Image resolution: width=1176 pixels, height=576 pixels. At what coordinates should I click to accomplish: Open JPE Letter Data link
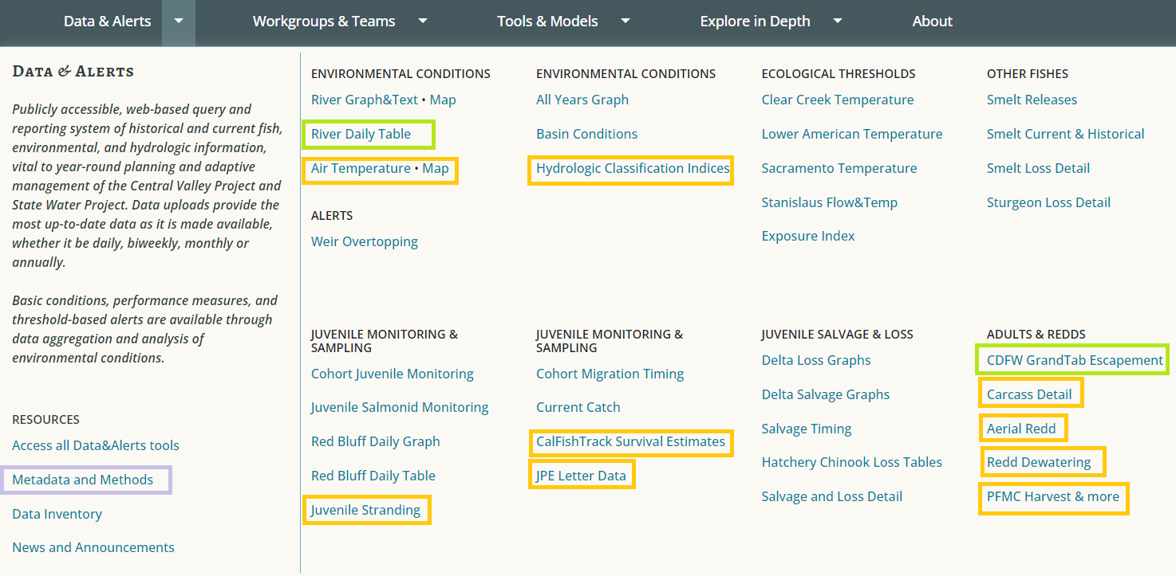point(581,476)
